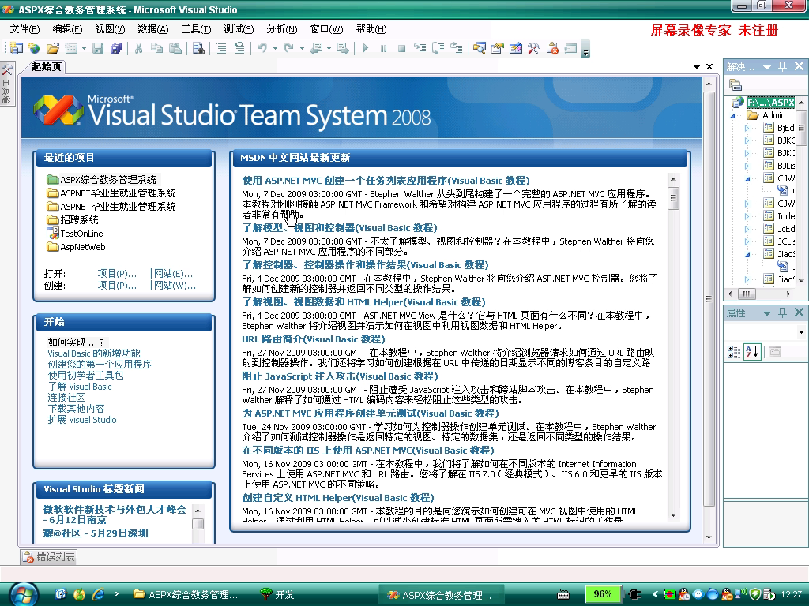The height and width of the screenshot is (606, 809).
Task: Expand the BjEd node in Solution Explorer
Action: click(747, 128)
